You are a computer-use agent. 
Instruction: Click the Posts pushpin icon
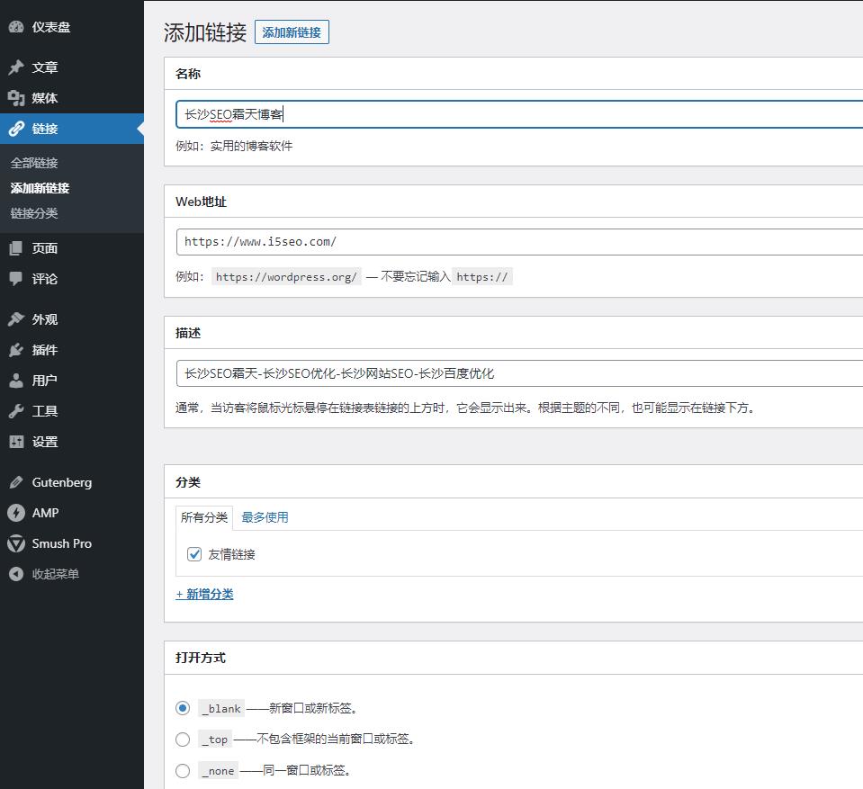click(x=16, y=67)
